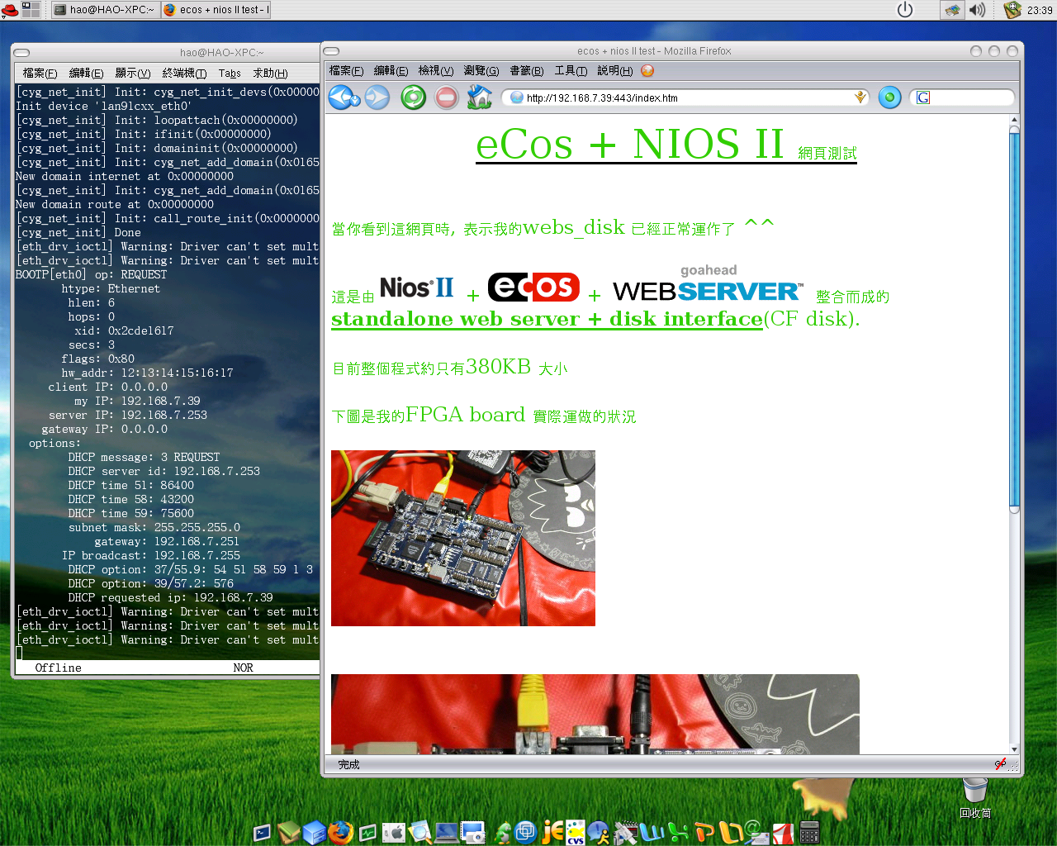Click the workspace switcher in top panel
The width and height of the screenshot is (1057, 846).
click(31, 10)
